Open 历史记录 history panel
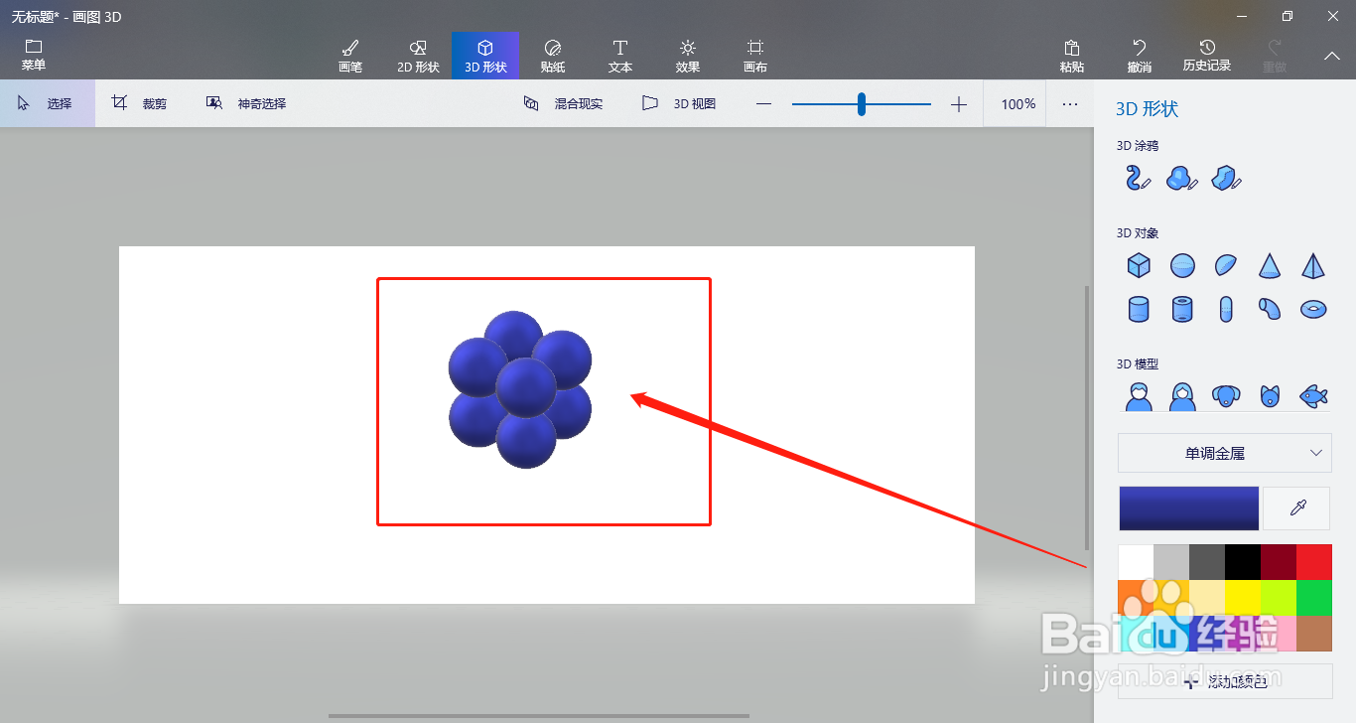 [x=1207, y=56]
